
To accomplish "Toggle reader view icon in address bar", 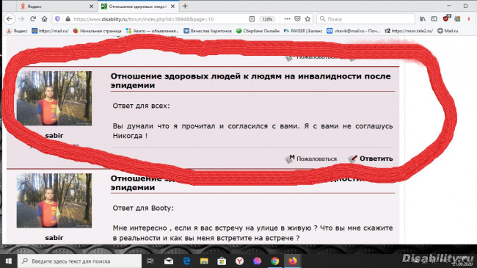I will [x=252, y=19].
